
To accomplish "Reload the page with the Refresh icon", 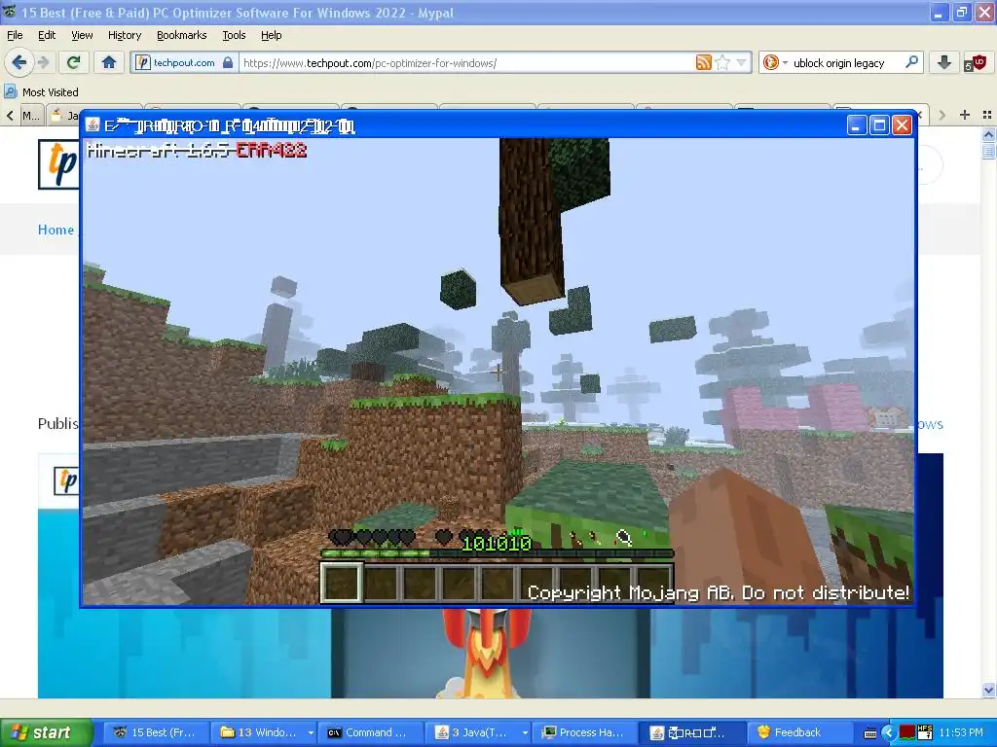I will click(74, 62).
